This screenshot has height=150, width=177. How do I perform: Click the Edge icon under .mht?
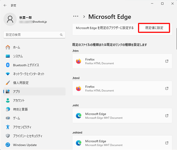79,116
